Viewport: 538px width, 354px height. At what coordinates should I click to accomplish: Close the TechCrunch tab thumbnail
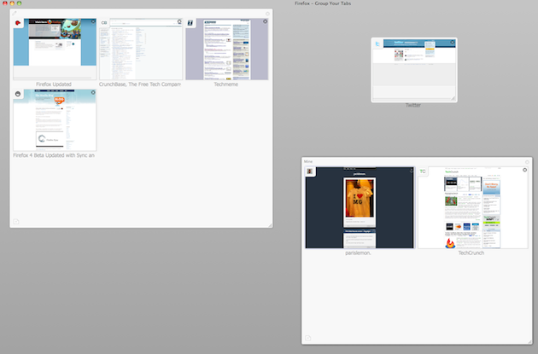click(523, 171)
